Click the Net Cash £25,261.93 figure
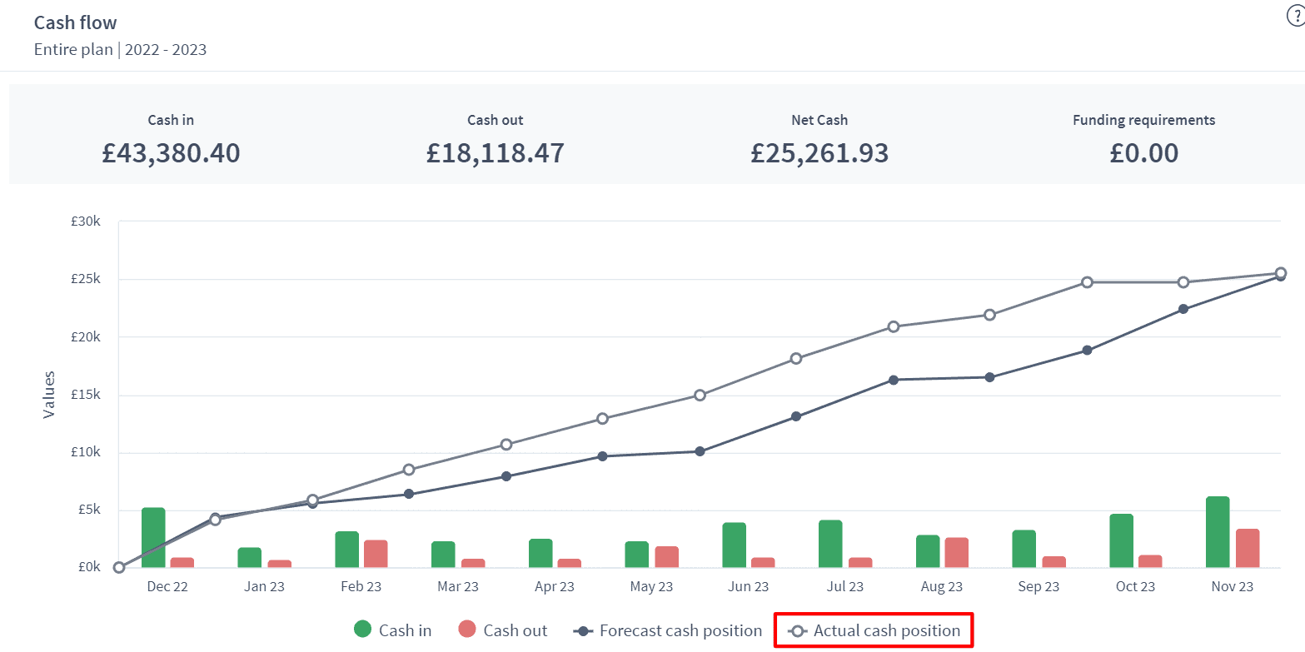 pyautogui.click(x=819, y=153)
